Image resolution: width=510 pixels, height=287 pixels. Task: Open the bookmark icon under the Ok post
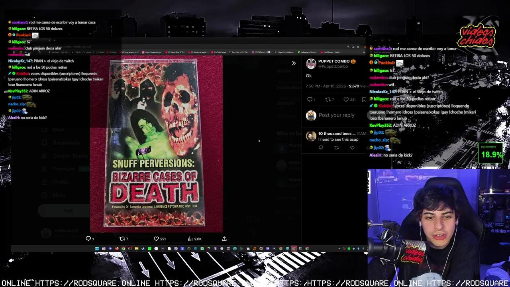pyautogui.click(x=364, y=100)
